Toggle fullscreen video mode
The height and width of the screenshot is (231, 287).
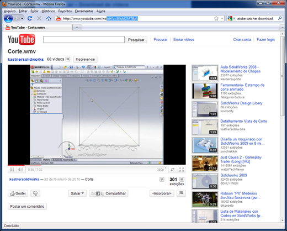pos(182,170)
